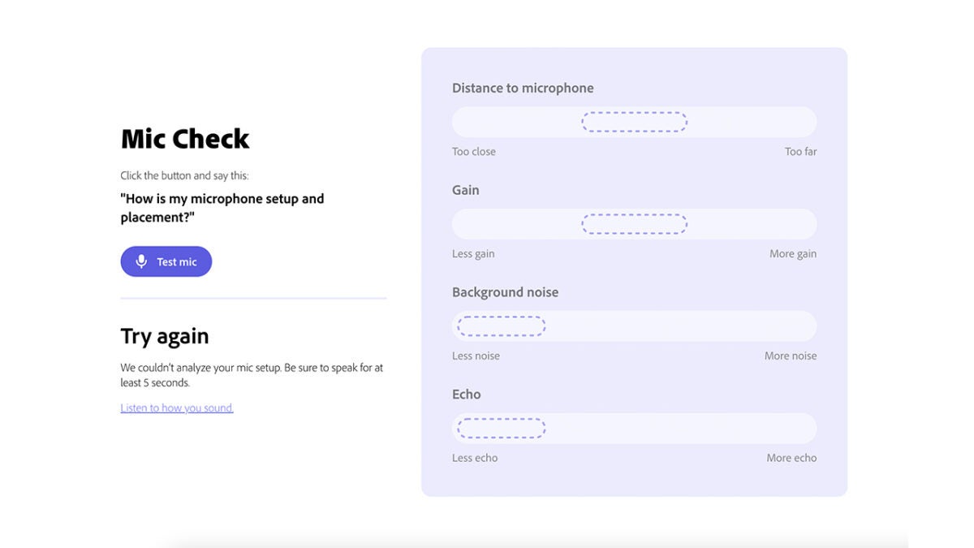Image resolution: width=974 pixels, height=548 pixels.
Task: Click the Distance to microphone dashed indicator
Action: [634, 122]
